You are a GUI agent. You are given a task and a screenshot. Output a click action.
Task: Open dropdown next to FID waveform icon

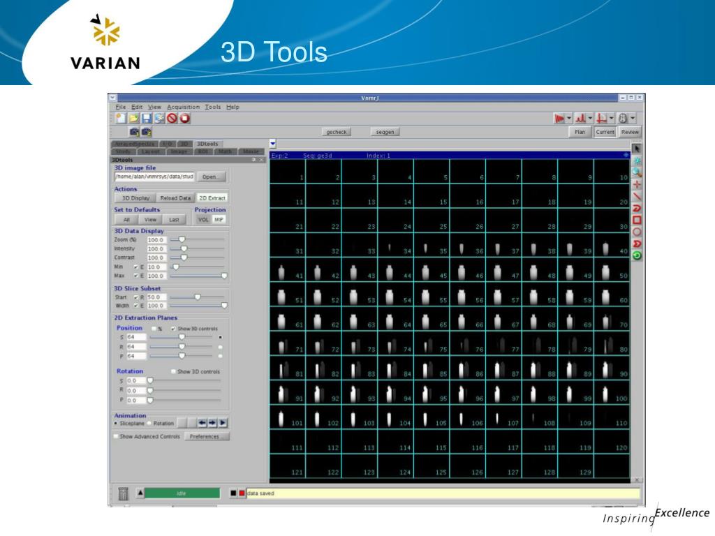point(569,119)
